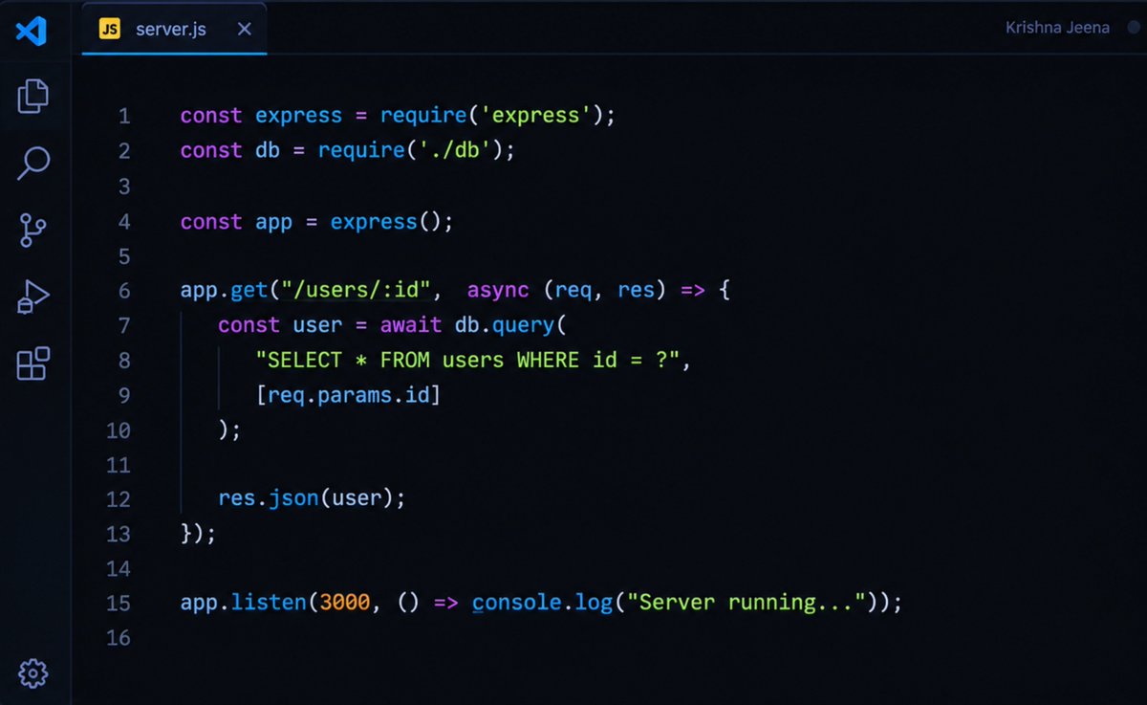Open the Extensions blocks icon

[x=33, y=364]
